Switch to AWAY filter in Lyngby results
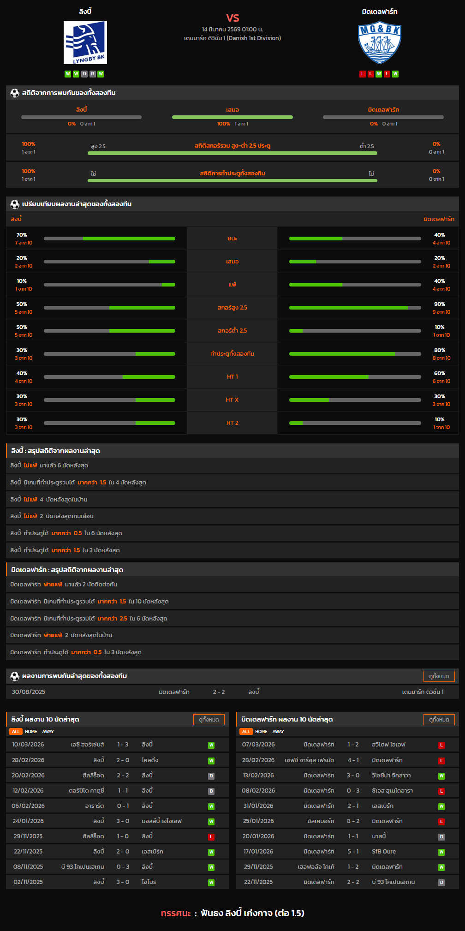Viewport: 465px width, 931px height. pos(48,732)
